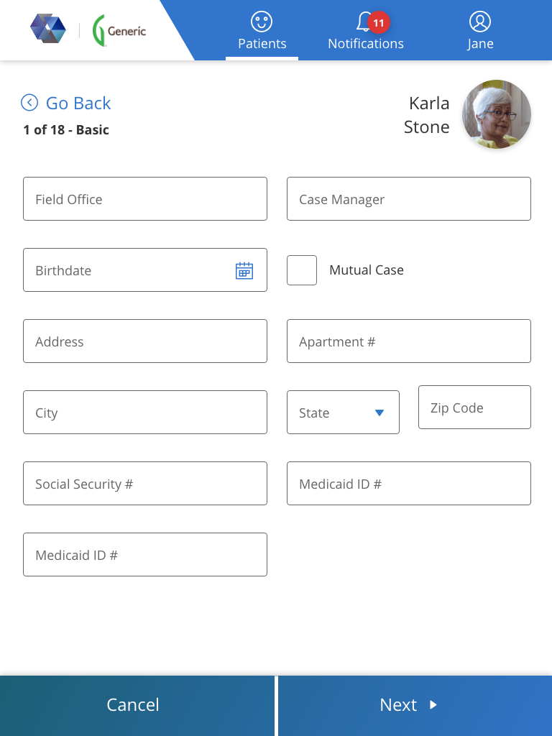The height and width of the screenshot is (736, 552).
Task: Click the '1 of 18 - Basic' step text
Action: coord(66,130)
